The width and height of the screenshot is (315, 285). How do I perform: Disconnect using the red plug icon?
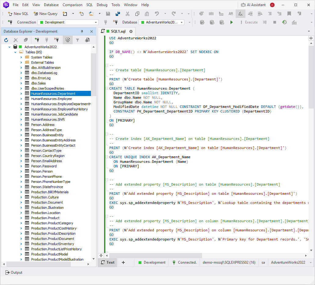[x=57, y=40]
